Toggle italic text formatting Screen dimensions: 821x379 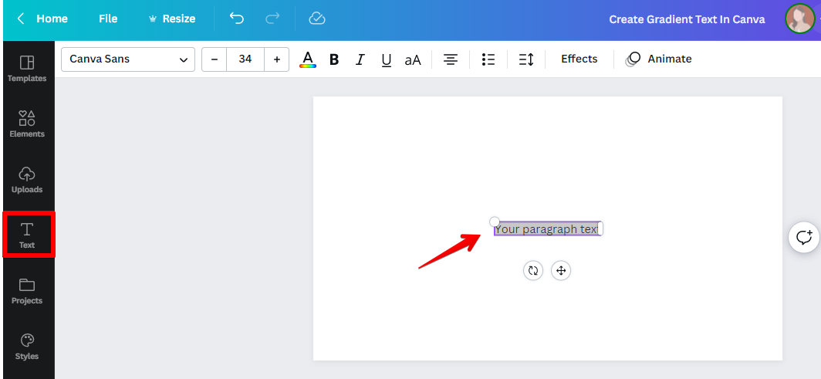(360, 59)
